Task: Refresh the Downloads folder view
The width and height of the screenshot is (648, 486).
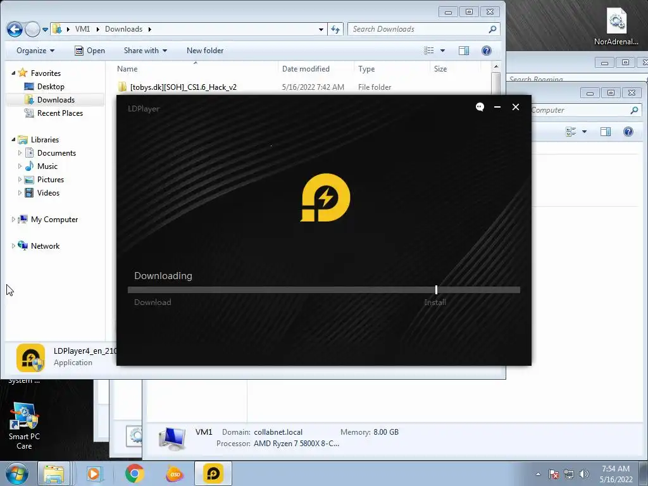Action: (335, 29)
